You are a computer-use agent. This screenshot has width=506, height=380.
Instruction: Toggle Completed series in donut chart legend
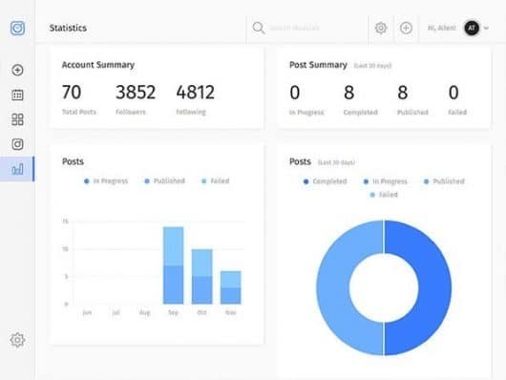coord(325,181)
